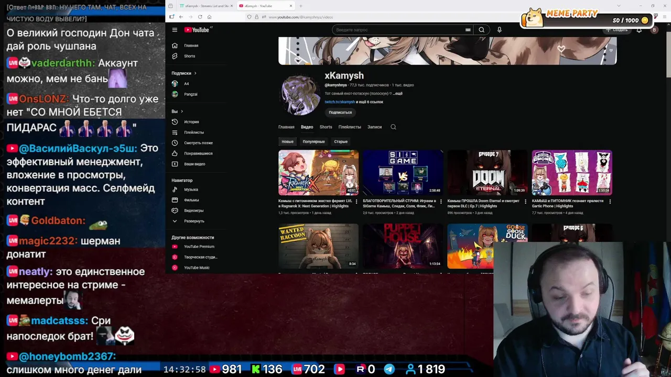Activate voice search microphone icon
The width and height of the screenshot is (671, 377).
click(499, 30)
